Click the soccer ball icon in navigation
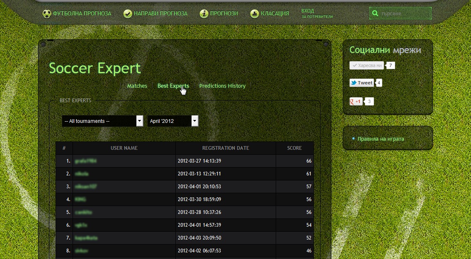471x259 pixels. coord(47,14)
